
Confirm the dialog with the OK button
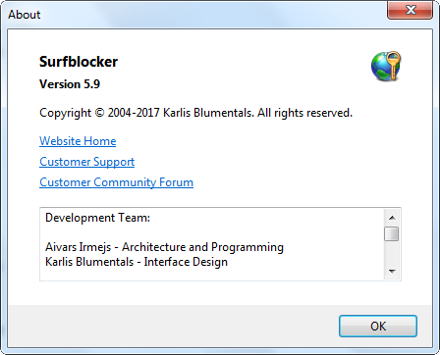click(378, 326)
